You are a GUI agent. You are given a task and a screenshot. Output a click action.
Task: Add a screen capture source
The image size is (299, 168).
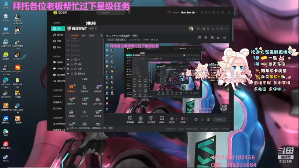pyautogui.click(x=130, y=119)
